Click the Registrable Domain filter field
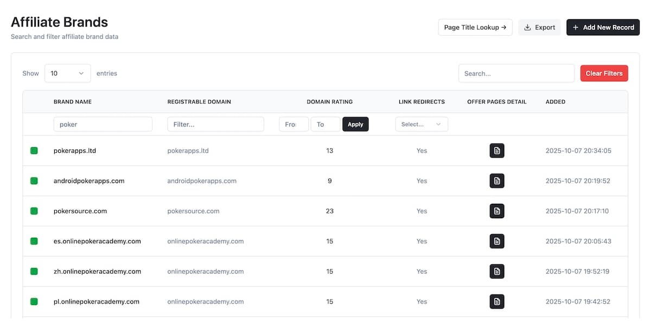This screenshot has height=325, width=651. click(215, 124)
